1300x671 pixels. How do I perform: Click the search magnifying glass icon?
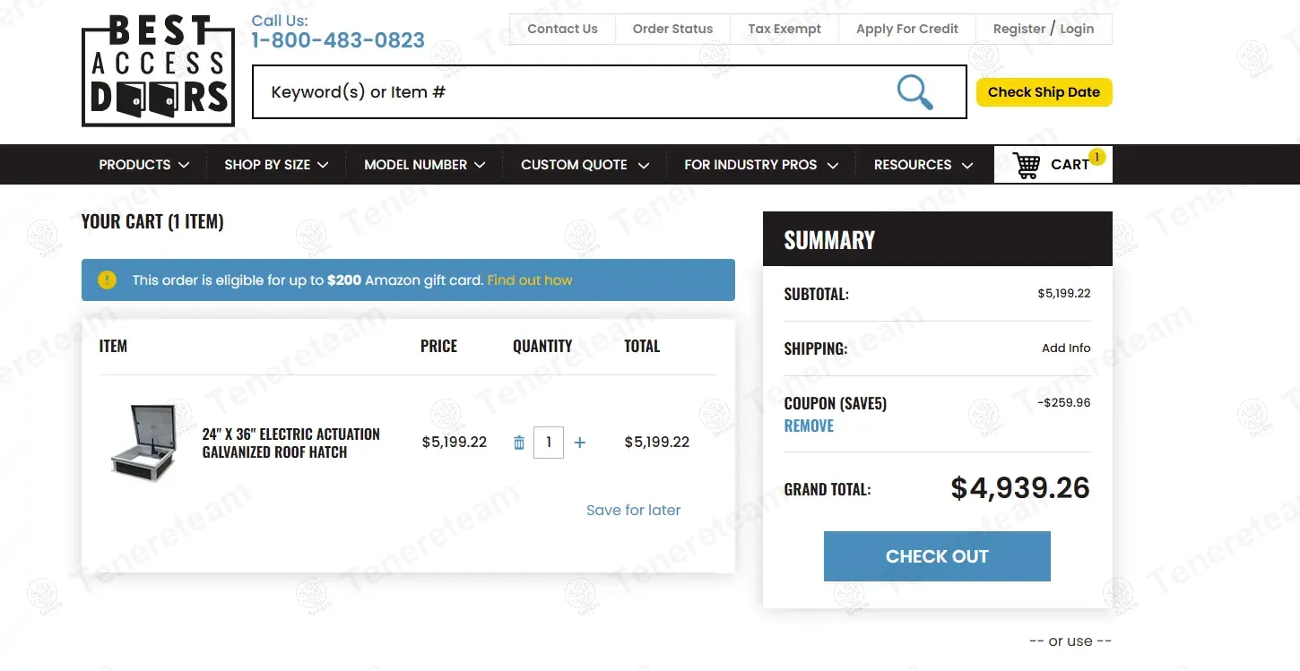coord(914,92)
